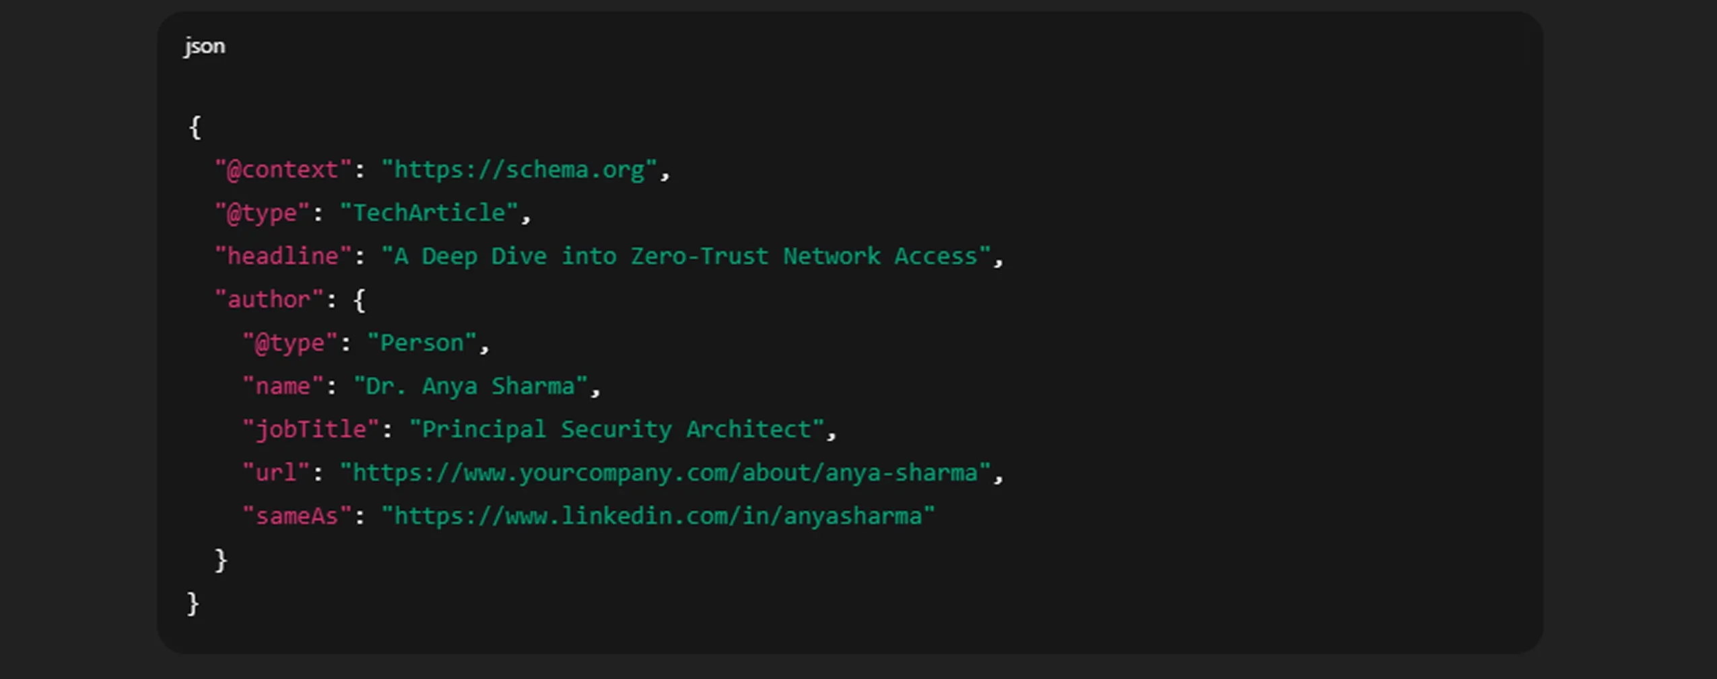Screen dimensions: 1717x679
Task: Select the "TechArticle" value
Action: (x=429, y=213)
